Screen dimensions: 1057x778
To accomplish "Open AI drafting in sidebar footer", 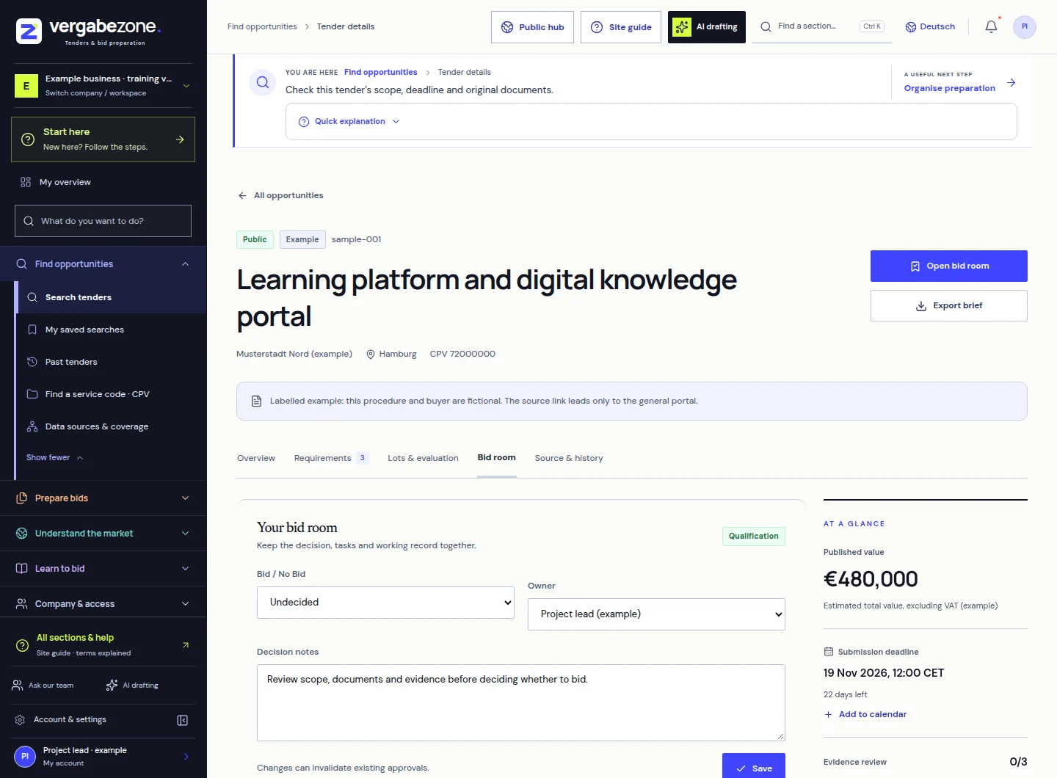I will pyautogui.click(x=132, y=686).
